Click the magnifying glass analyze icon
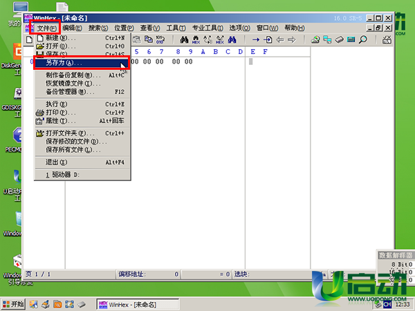Image resolution: width=415 pixels, height=311 pixels. pos(363,40)
